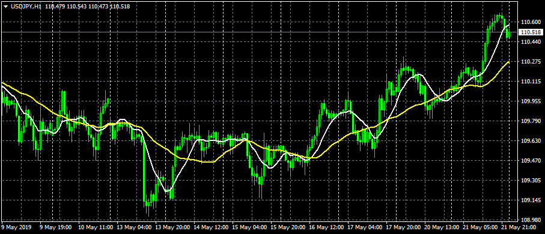
Task: Click the 9 May 2019 date label
Action: pos(16,227)
